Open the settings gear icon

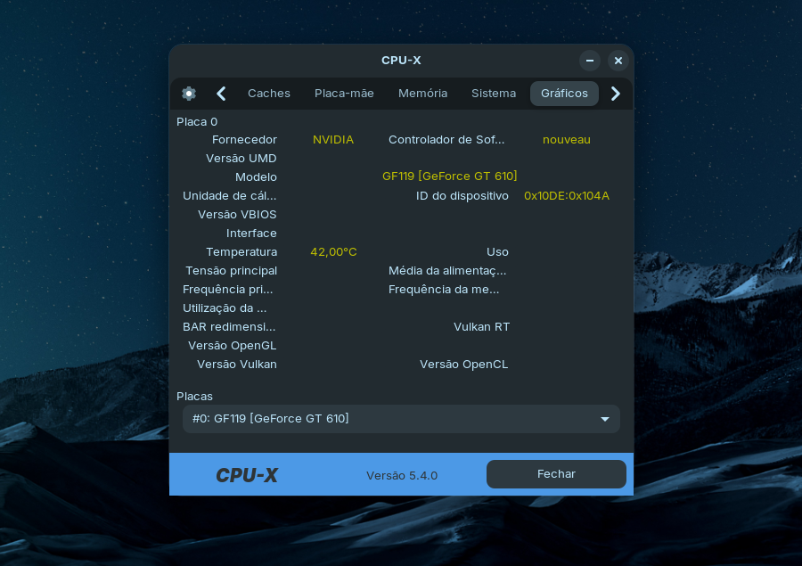point(189,94)
